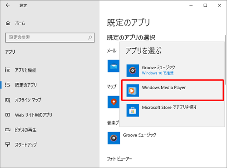
Task: Click the 既定のアプリの選択 heading
Action: tap(131, 37)
